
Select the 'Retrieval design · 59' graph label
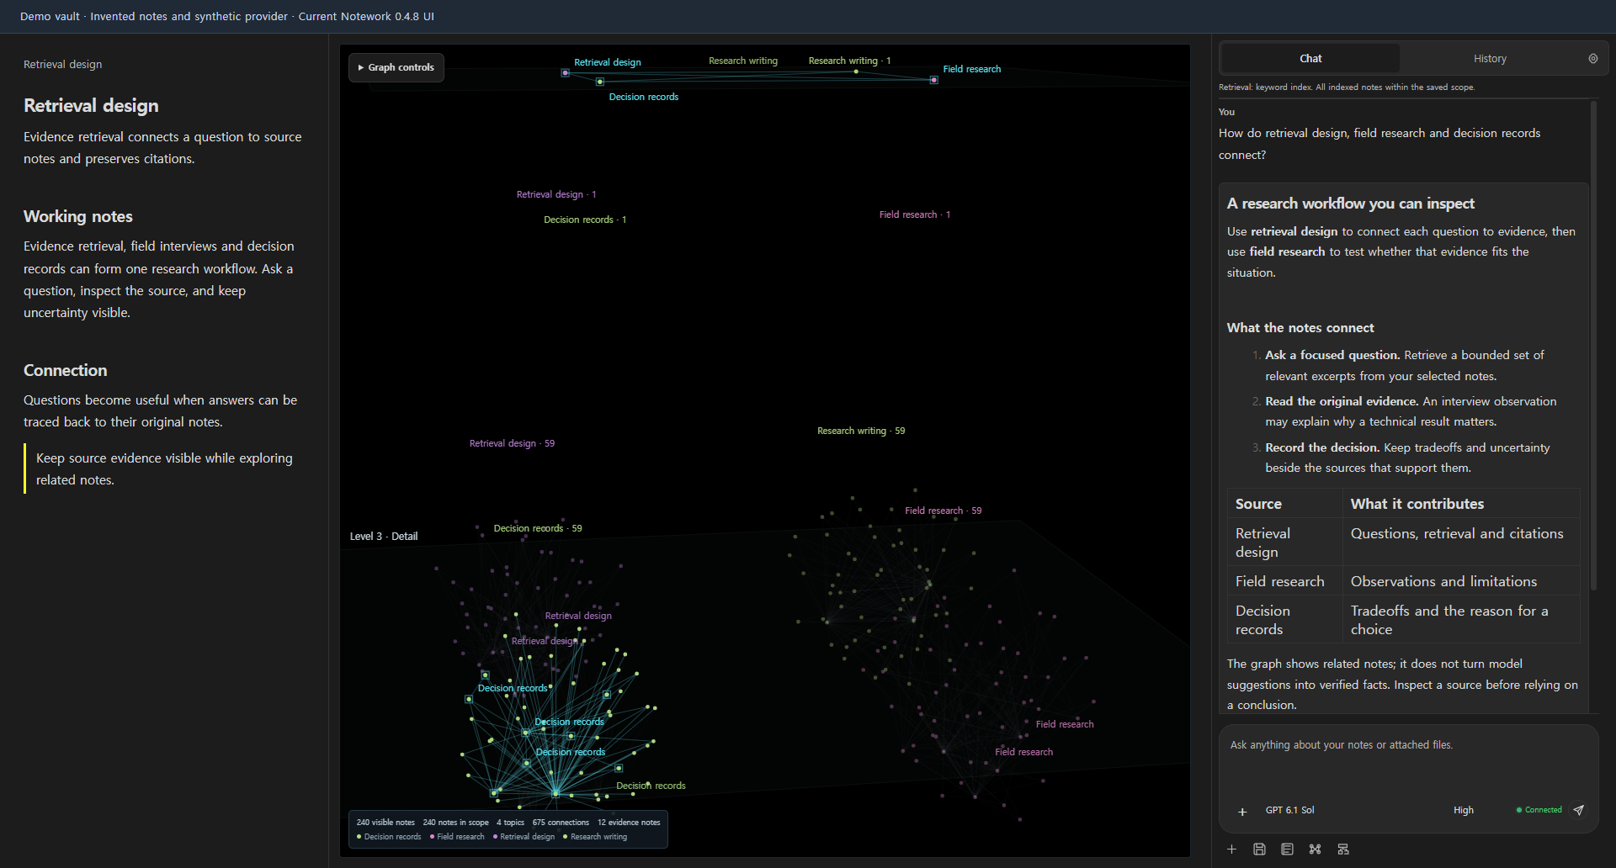click(x=512, y=443)
